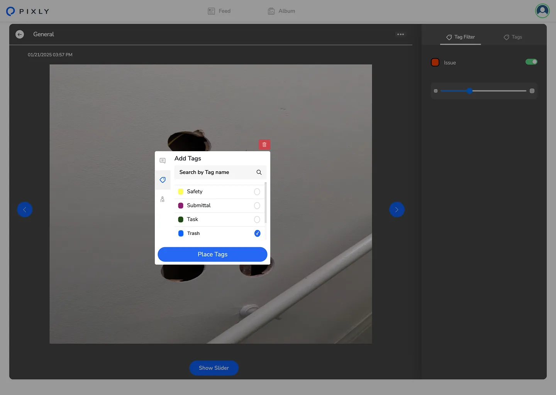Click the search magnifier icon
556x395 pixels.
(259, 172)
